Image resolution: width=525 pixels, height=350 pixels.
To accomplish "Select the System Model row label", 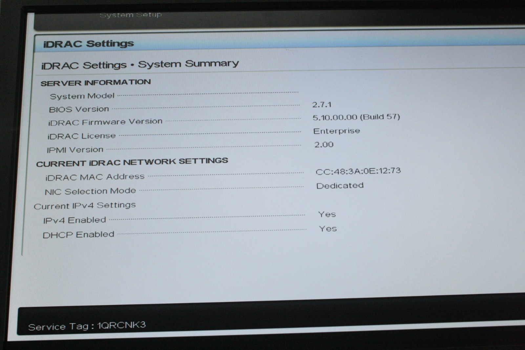I will pos(82,96).
